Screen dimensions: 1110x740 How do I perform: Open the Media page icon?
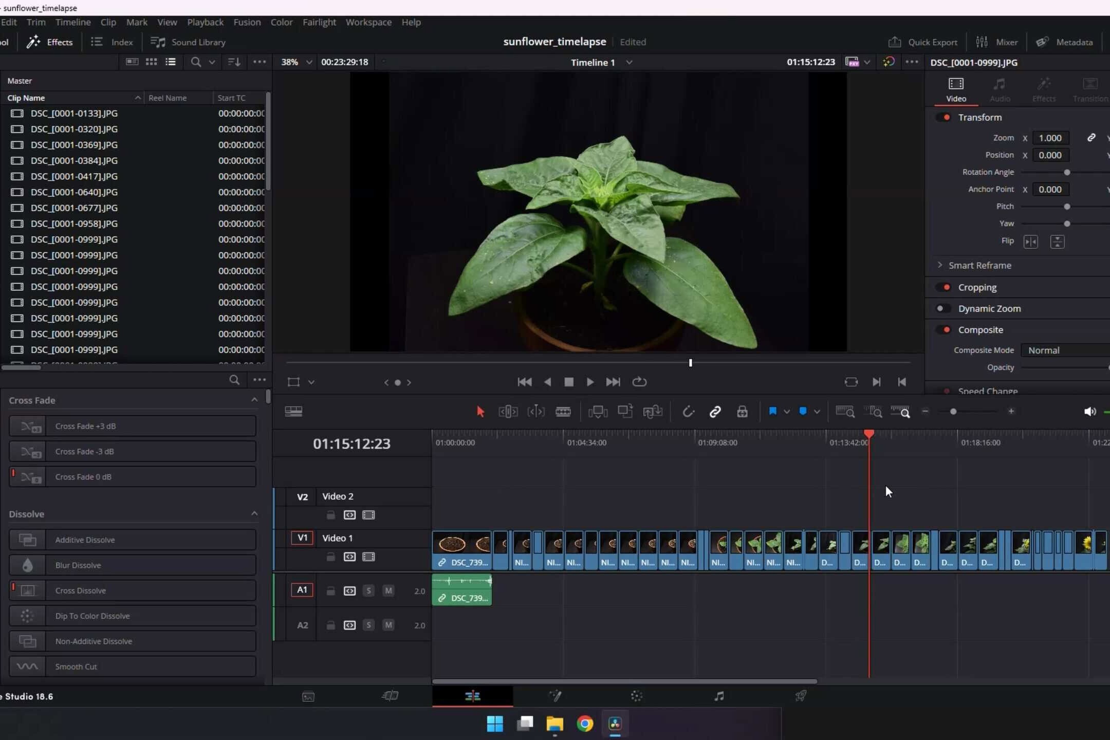point(308,697)
